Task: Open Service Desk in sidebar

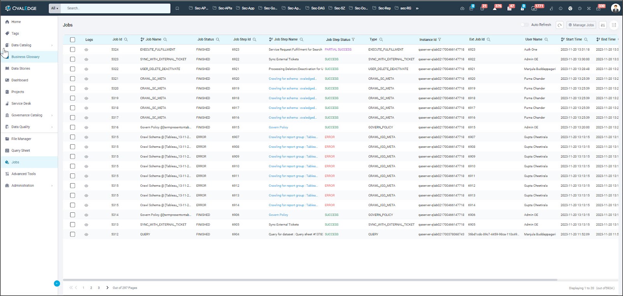Action: (21, 103)
